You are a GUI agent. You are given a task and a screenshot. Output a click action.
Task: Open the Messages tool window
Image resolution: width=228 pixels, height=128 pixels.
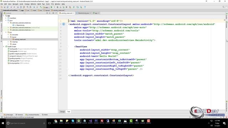click(x=8, y=114)
